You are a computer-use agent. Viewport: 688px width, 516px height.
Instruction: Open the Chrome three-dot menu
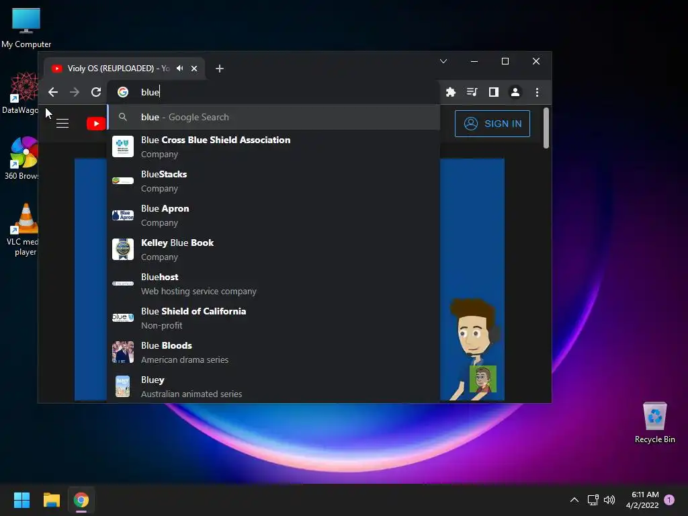pyautogui.click(x=537, y=92)
